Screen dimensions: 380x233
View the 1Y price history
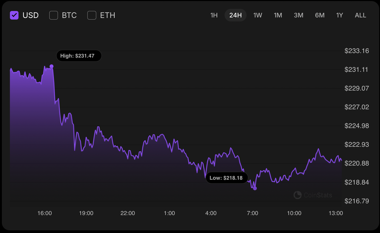(340, 15)
